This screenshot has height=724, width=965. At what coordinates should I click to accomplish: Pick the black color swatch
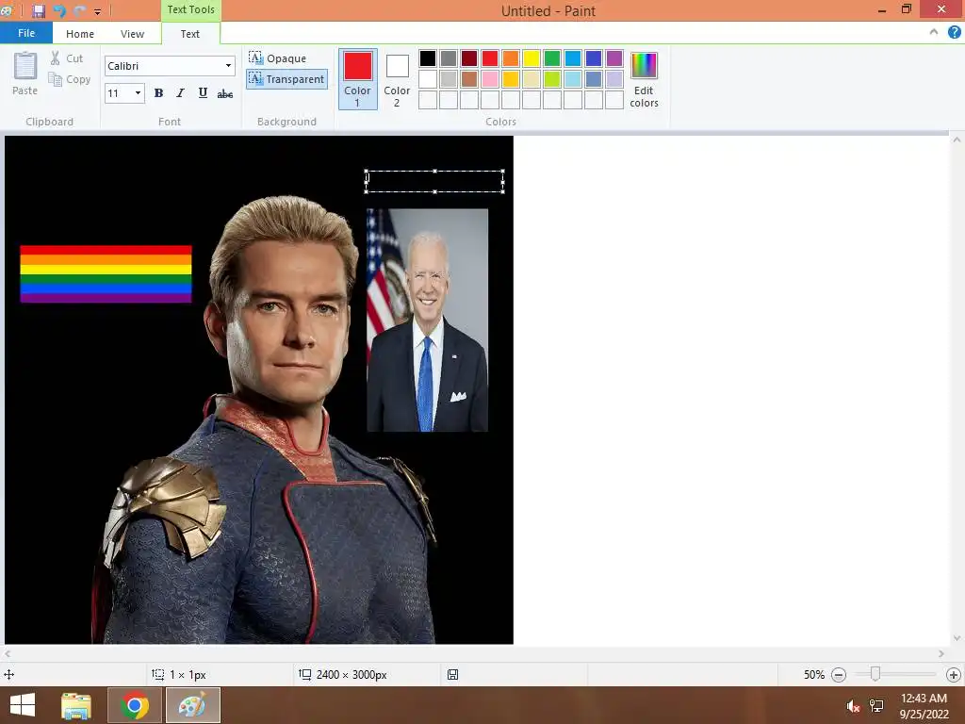[428, 58]
